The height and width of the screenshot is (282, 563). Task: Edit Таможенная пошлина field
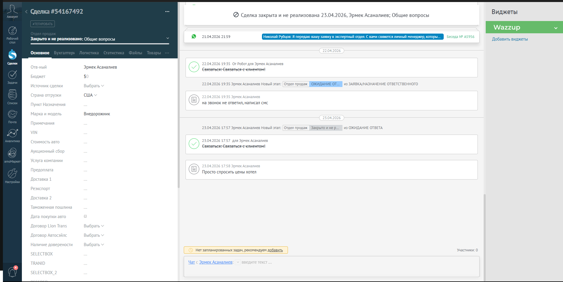pyautogui.click(x=85, y=207)
